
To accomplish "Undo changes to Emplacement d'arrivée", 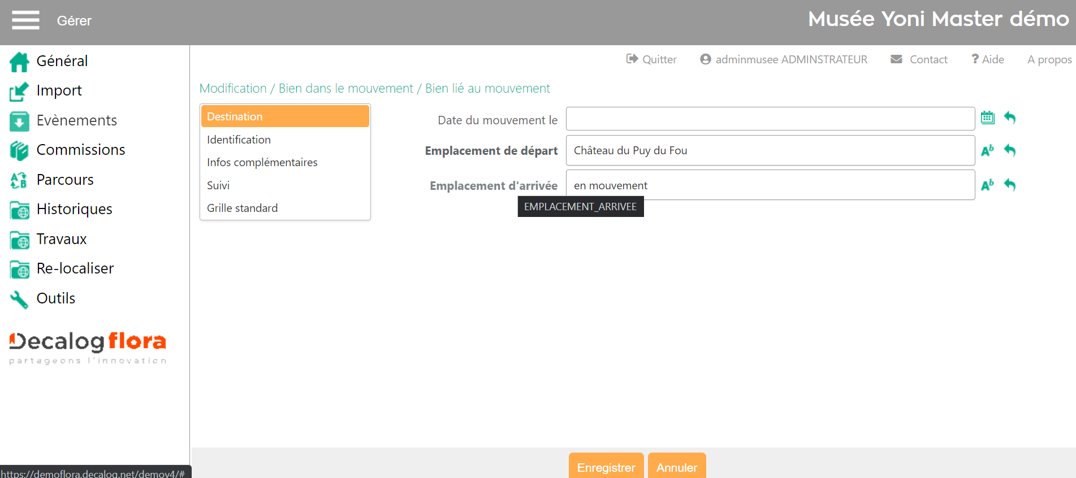I will click(x=1010, y=185).
